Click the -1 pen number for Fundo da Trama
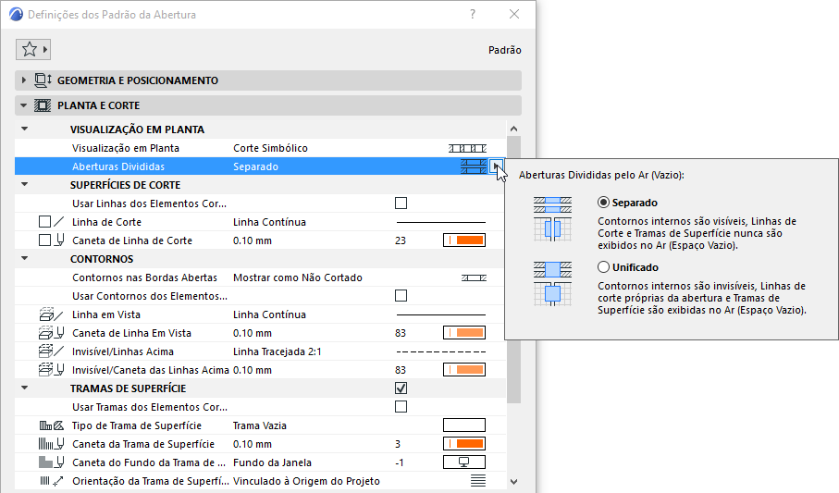 click(400, 462)
